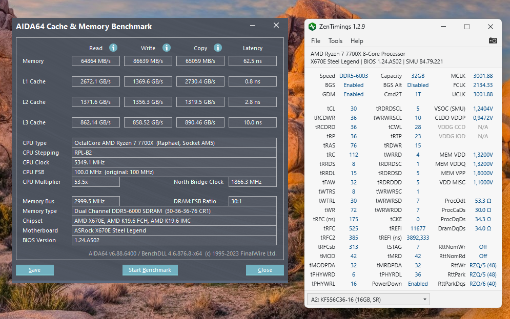Click the CPU Clock value 5349.1 MHz
Screen dimensions: 510x319
[x=174, y=162]
